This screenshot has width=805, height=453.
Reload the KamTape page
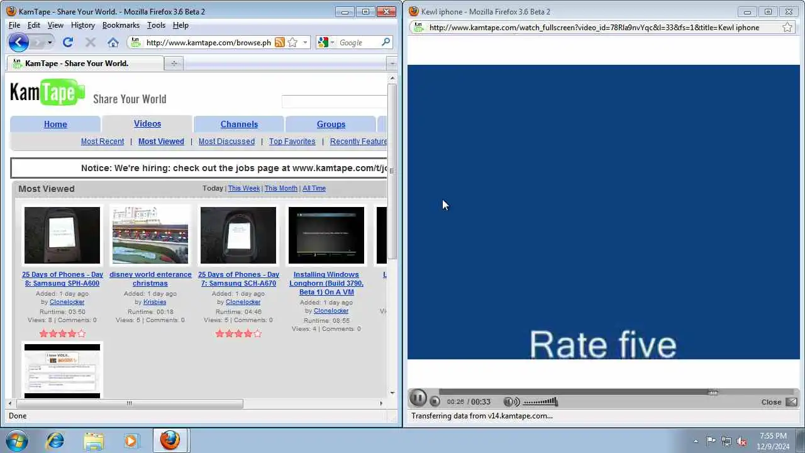(x=68, y=42)
